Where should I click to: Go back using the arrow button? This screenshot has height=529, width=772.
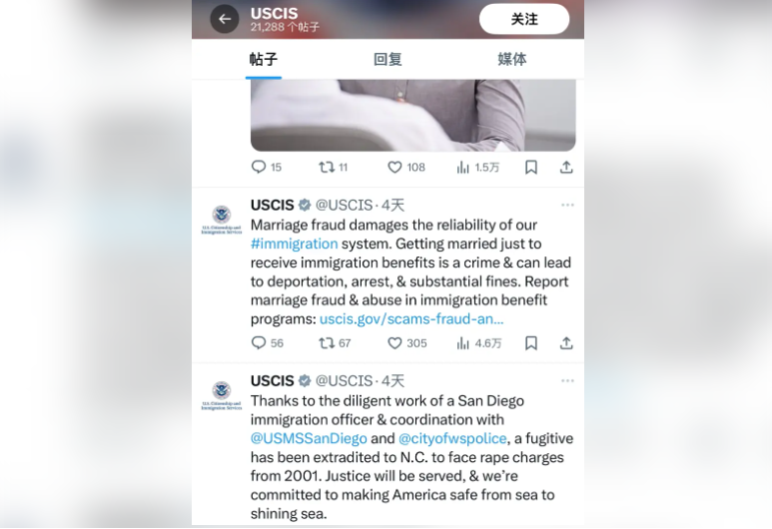pyautogui.click(x=225, y=19)
